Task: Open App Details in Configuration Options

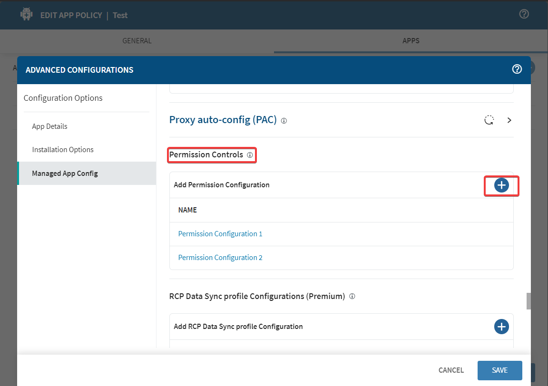Action: click(x=49, y=126)
